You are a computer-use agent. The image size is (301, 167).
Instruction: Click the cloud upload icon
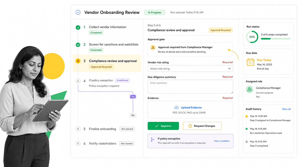(176, 108)
